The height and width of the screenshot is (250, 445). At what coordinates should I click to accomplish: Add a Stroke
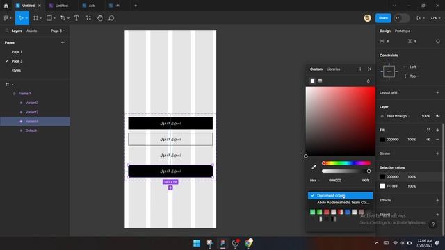pos(437,153)
